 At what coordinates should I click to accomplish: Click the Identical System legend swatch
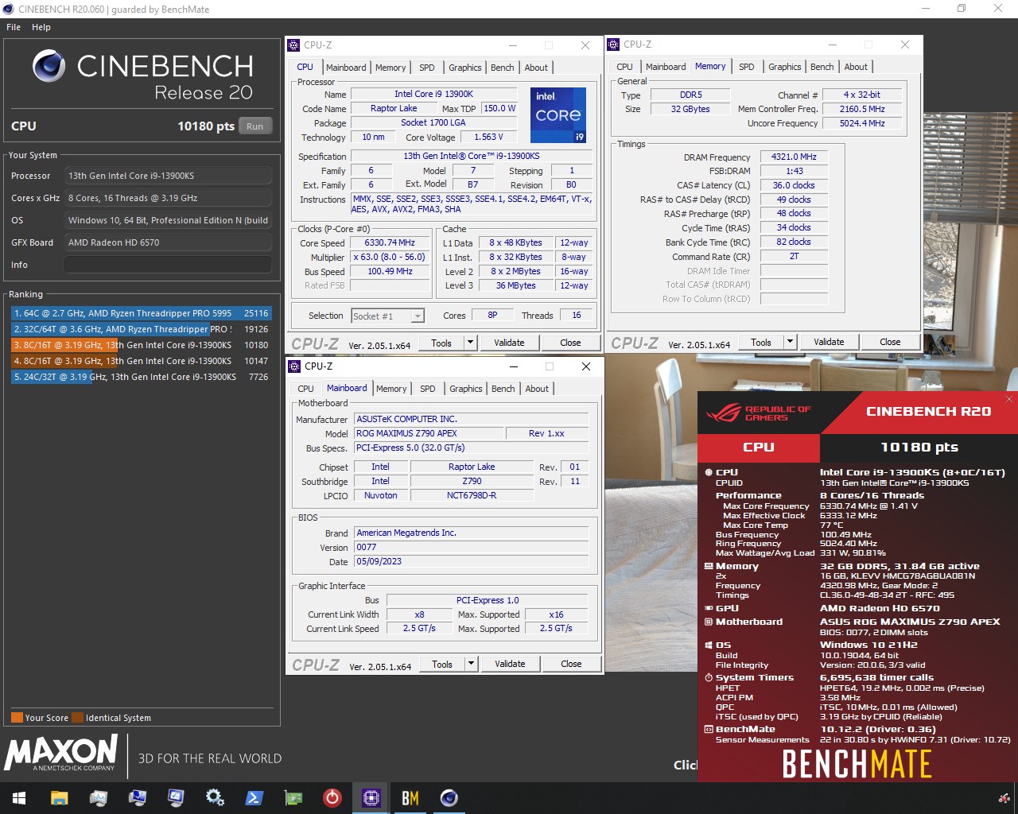click(x=78, y=718)
